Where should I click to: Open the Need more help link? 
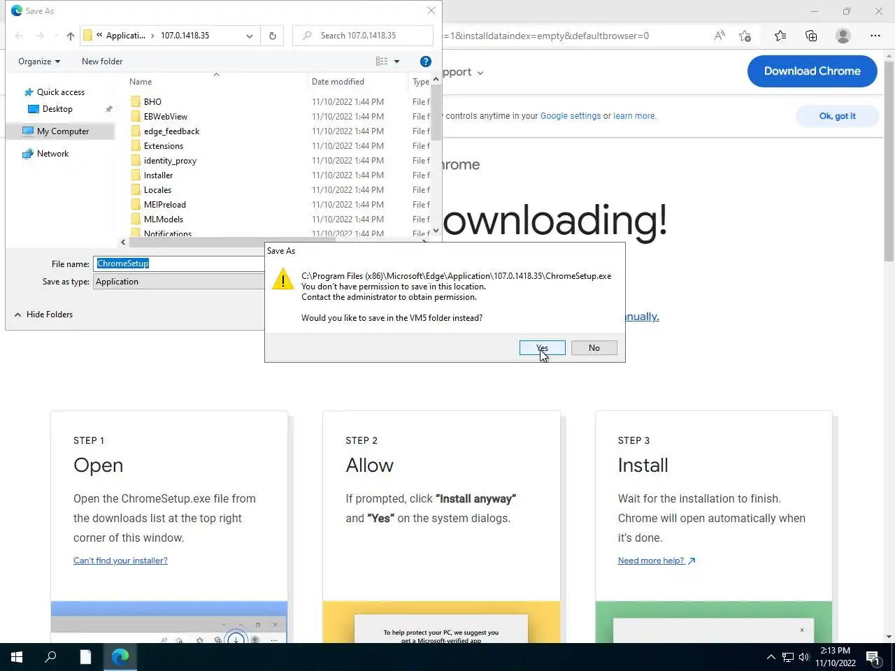pyautogui.click(x=656, y=561)
